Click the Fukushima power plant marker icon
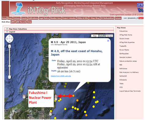The height and width of the screenshot is (120, 145). click(56, 96)
